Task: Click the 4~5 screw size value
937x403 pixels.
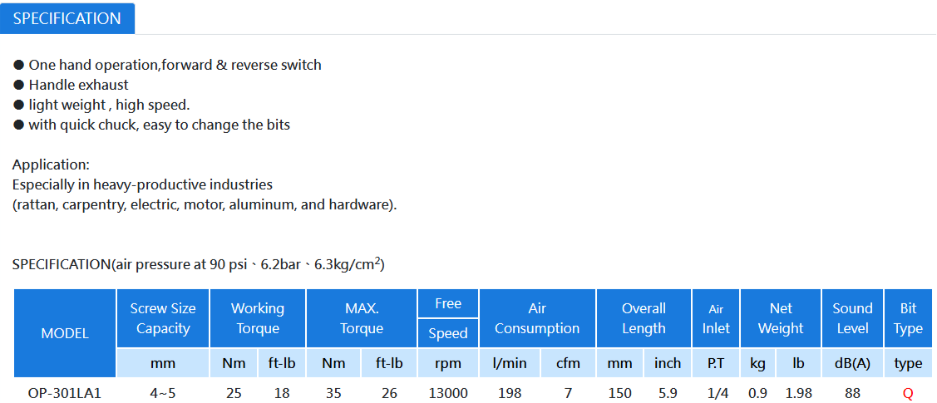Action: tap(163, 394)
